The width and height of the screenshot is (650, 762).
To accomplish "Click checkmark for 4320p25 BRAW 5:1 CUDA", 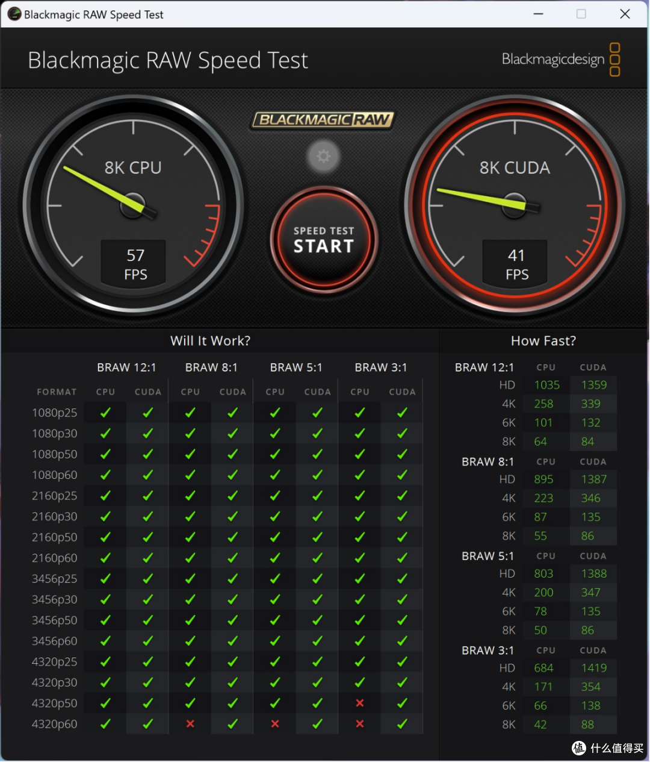I will [317, 661].
